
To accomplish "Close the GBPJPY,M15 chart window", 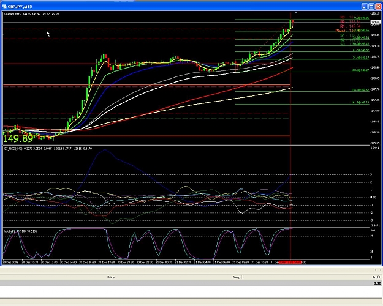I will point(378,6).
